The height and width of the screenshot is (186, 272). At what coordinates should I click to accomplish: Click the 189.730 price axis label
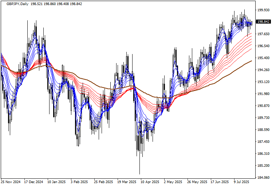(x=263, y=117)
